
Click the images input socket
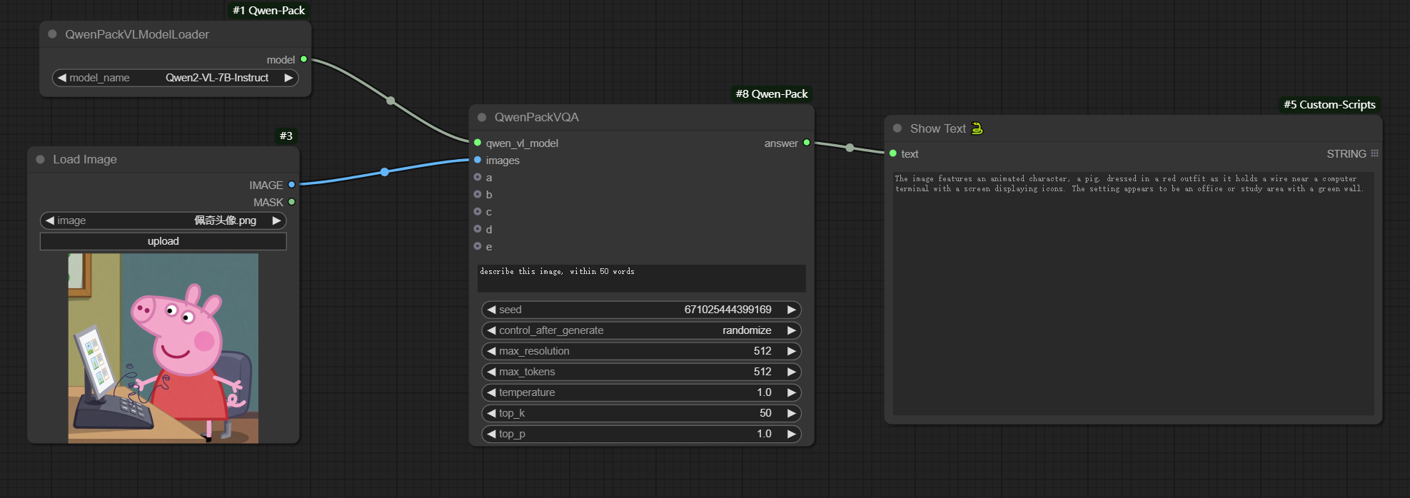pos(478,160)
